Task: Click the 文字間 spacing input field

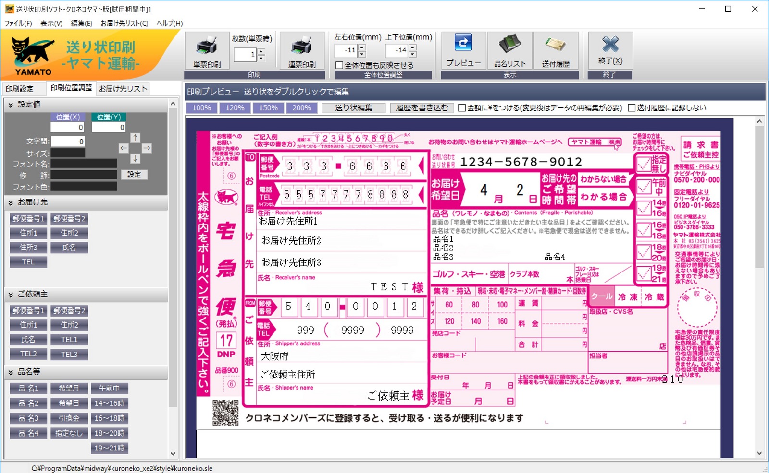Action: [68, 142]
